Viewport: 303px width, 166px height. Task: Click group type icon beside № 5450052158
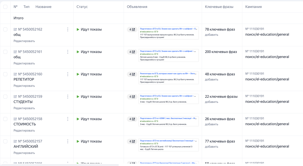pyautogui.click(x=15, y=119)
